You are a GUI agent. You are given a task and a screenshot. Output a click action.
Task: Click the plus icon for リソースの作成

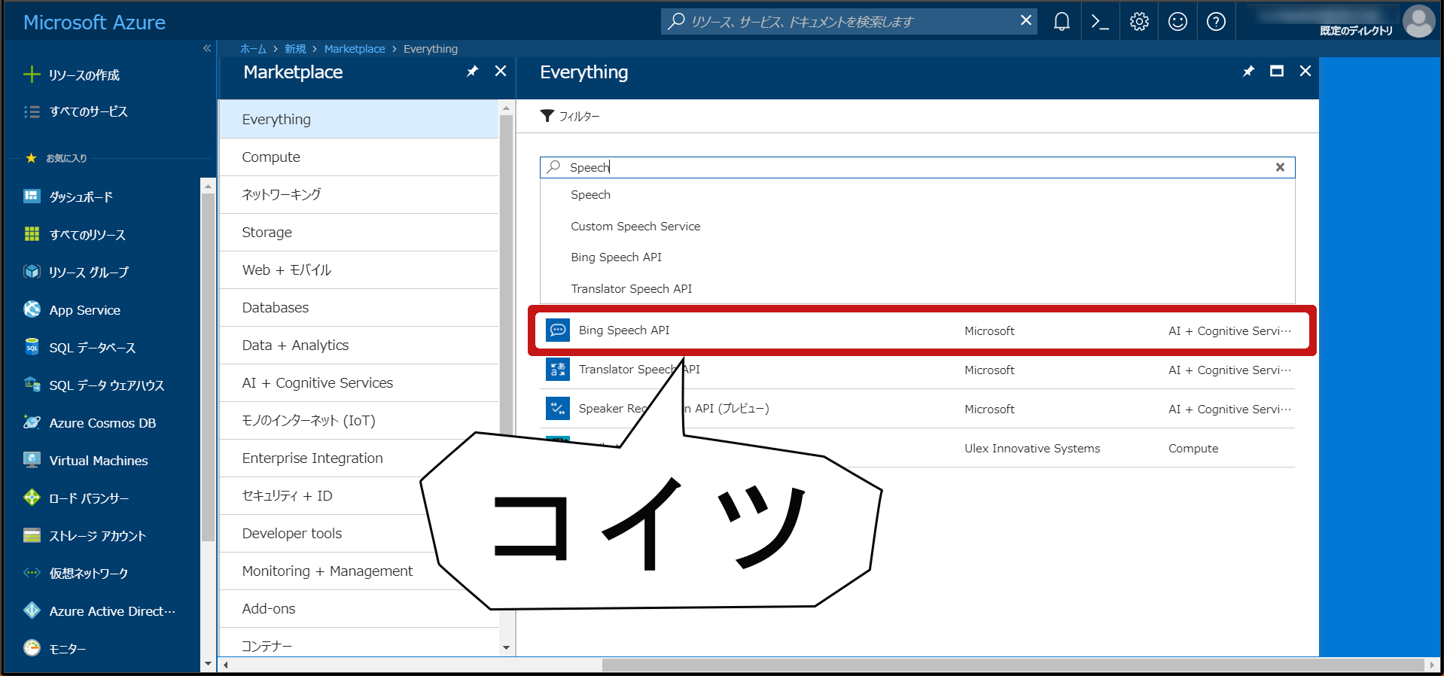click(x=32, y=74)
